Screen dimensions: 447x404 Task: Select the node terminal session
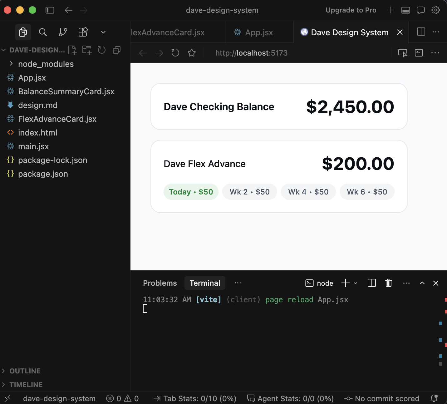[319, 283]
